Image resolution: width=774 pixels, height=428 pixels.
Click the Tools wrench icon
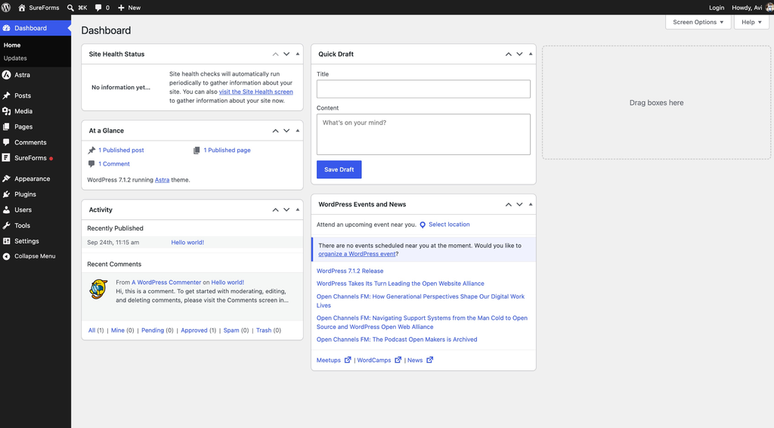[6, 225]
